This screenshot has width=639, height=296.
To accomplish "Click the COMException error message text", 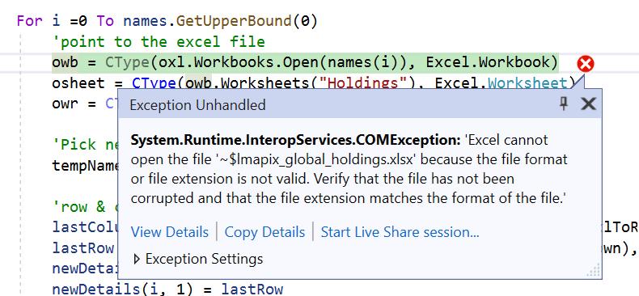I will pos(349,169).
